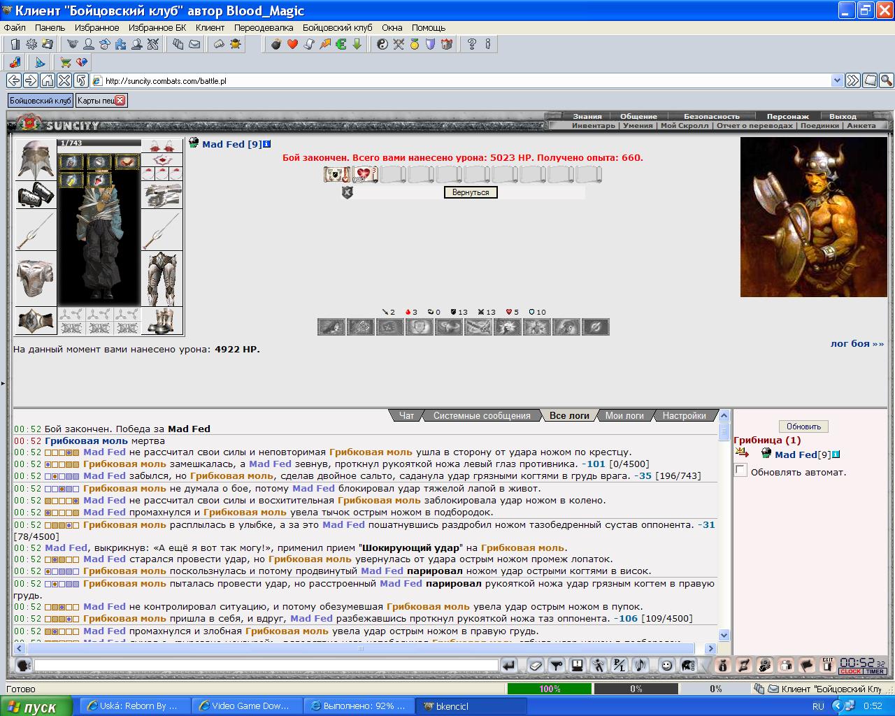Viewport: 895px width, 716px height.
Task: Close the Карты пещ tab
Action: pyautogui.click(x=120, y=101)
